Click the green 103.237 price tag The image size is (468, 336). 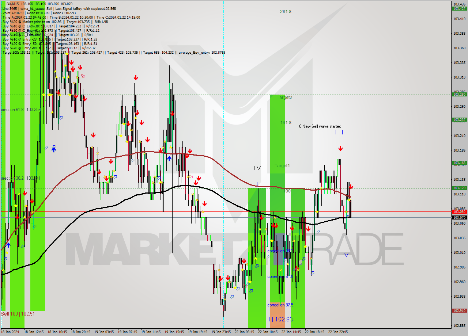(459, 119)
